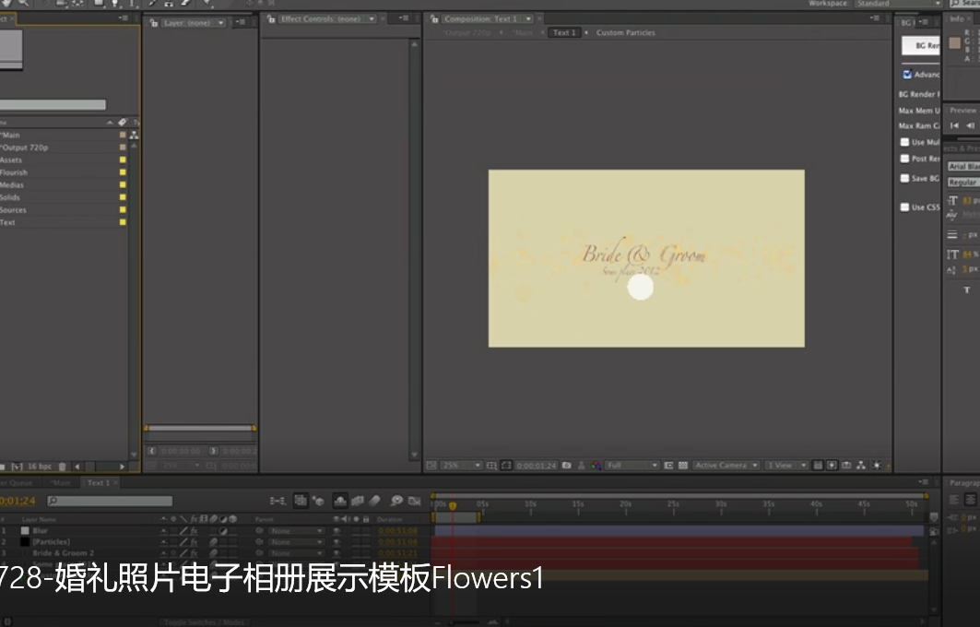
Task: Select the Text 1 timeline tab
Action: [98, 482]
